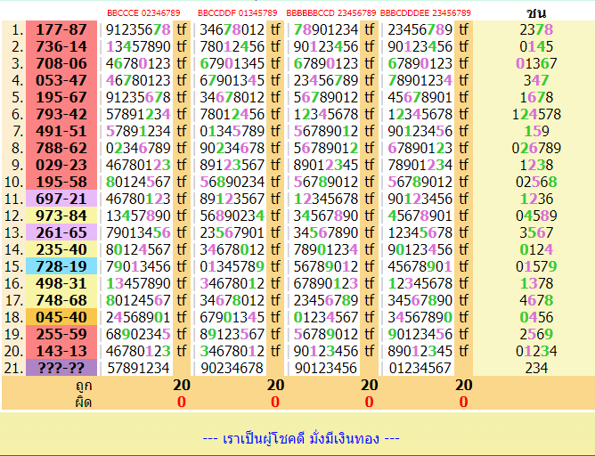
Task: Click header BBBBBBCCD 23456789
Action: [x=331, y=13]
